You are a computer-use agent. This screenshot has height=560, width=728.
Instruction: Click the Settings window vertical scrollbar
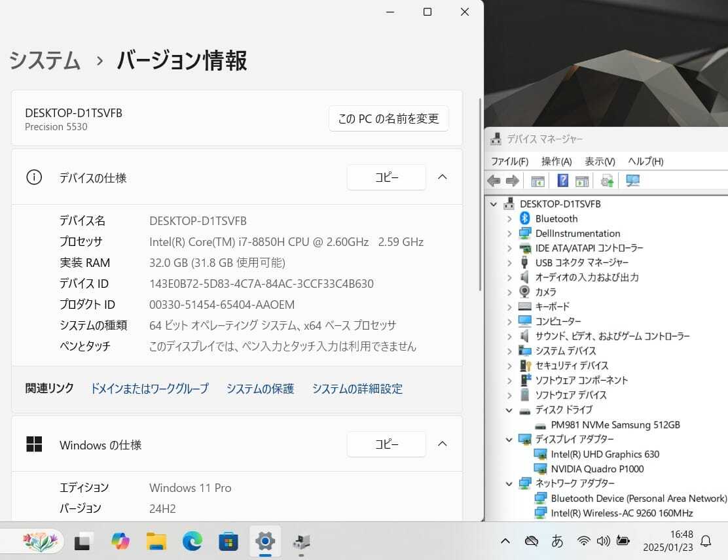pos(480,194)
